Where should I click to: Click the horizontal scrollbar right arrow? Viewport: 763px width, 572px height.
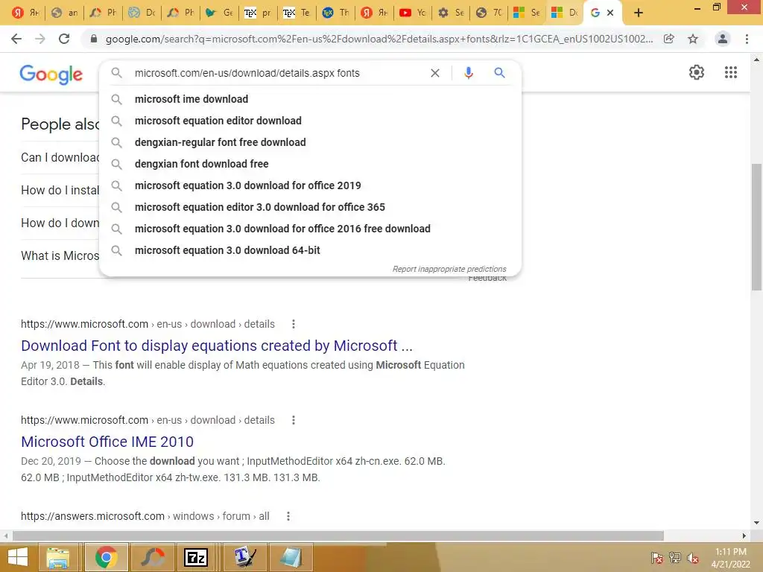(x=744, y=536)
